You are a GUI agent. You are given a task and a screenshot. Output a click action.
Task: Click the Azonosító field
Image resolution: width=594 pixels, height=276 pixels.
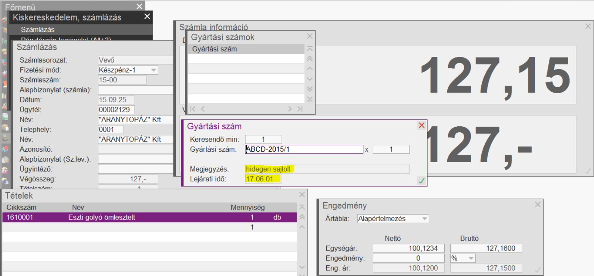coord(136,149)
